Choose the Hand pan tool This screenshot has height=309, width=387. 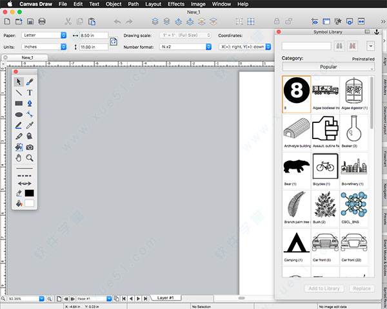[x=19, y=158]
